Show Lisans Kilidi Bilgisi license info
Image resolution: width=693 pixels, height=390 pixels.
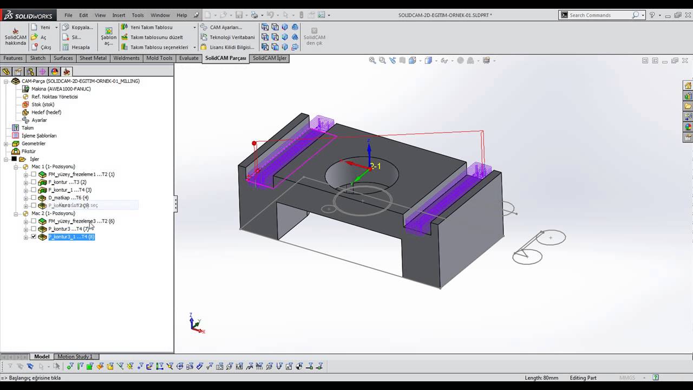[x=227, y=47]
